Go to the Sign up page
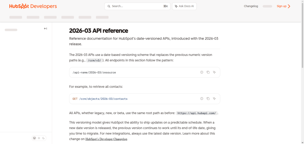The height and width of the screenshot is (144, 304). click(284, 6)
